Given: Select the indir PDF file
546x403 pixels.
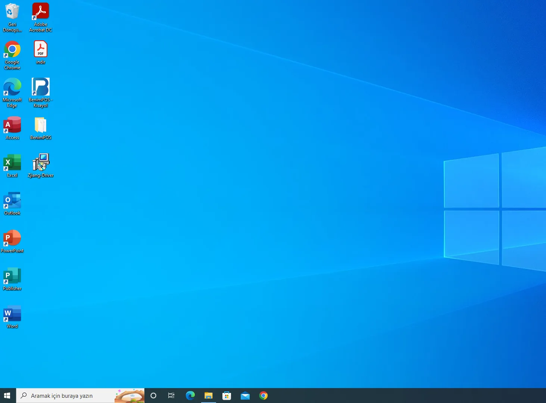Looking at the screenshot, I should click(x=41, y=52).
